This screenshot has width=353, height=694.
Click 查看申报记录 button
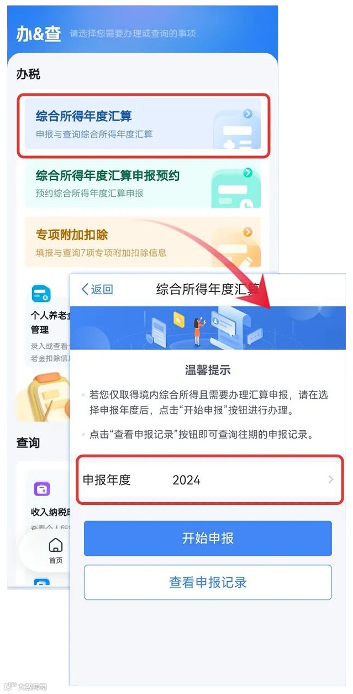(208, 582)
